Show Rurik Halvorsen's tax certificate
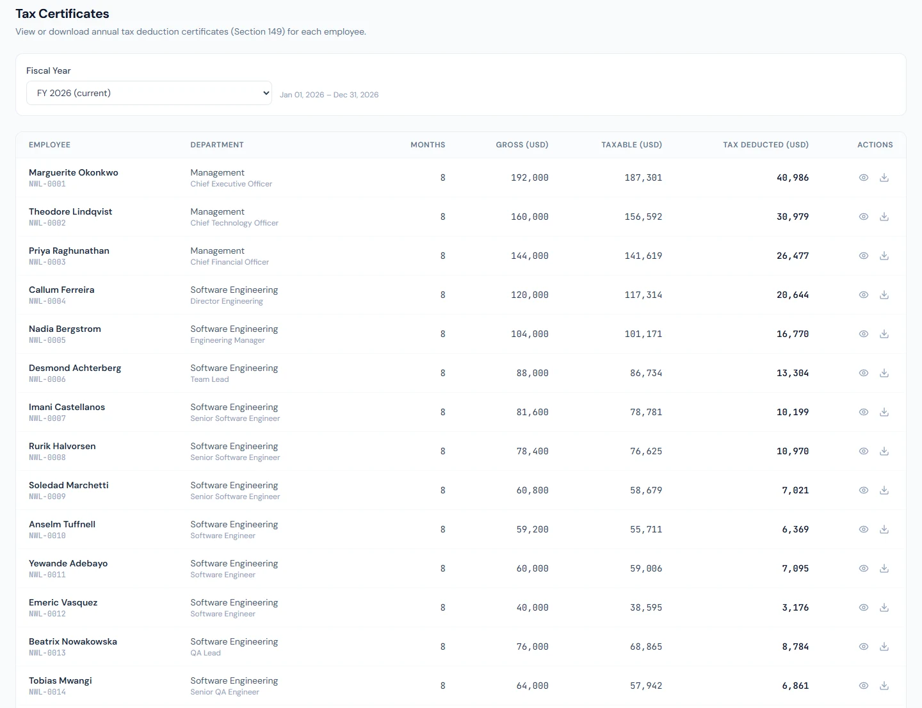The image size is (922, 708). [864, 451]
